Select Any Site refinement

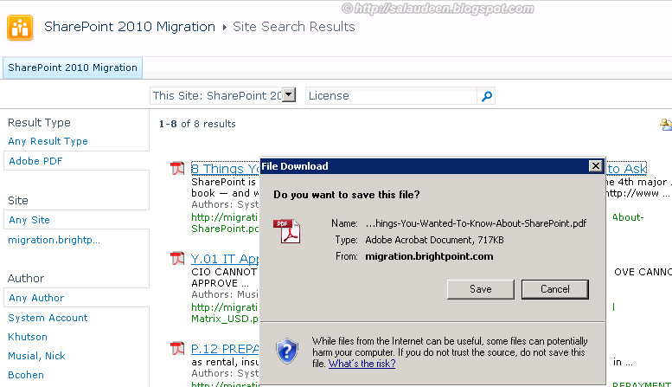coord(29,220)
